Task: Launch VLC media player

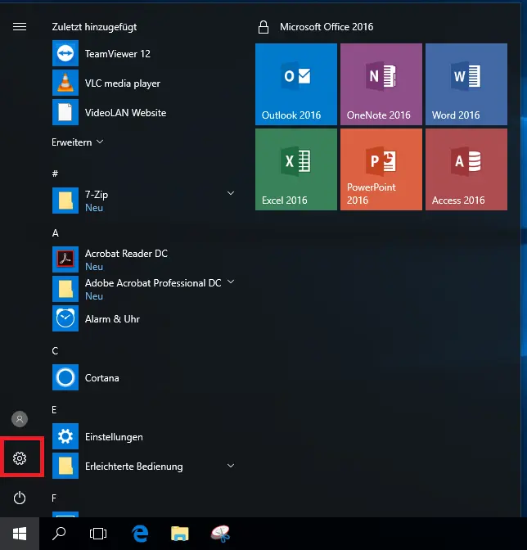Action: point(122,83)
